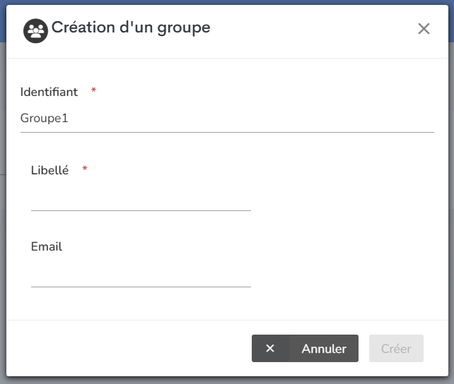Click the Email field label
Image resolution: width=454 pixels, height=384 pixels.
(47, 246)
